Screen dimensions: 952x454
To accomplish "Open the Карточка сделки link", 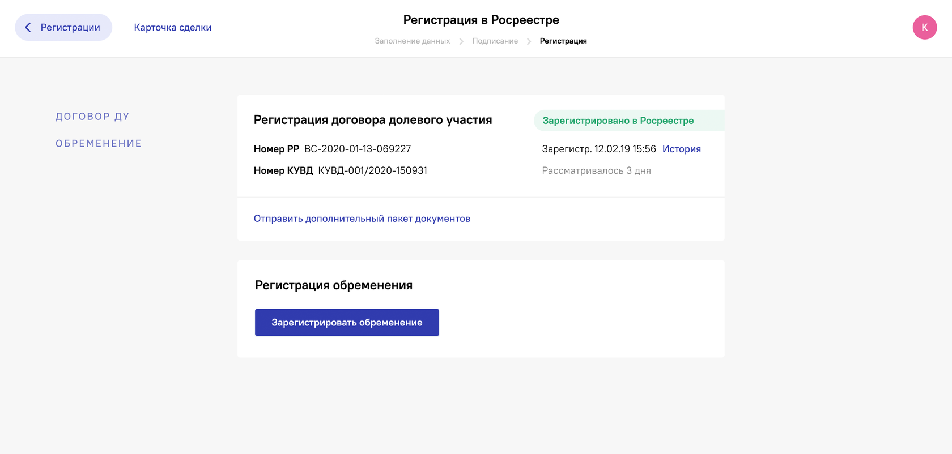I will [173, 27].
